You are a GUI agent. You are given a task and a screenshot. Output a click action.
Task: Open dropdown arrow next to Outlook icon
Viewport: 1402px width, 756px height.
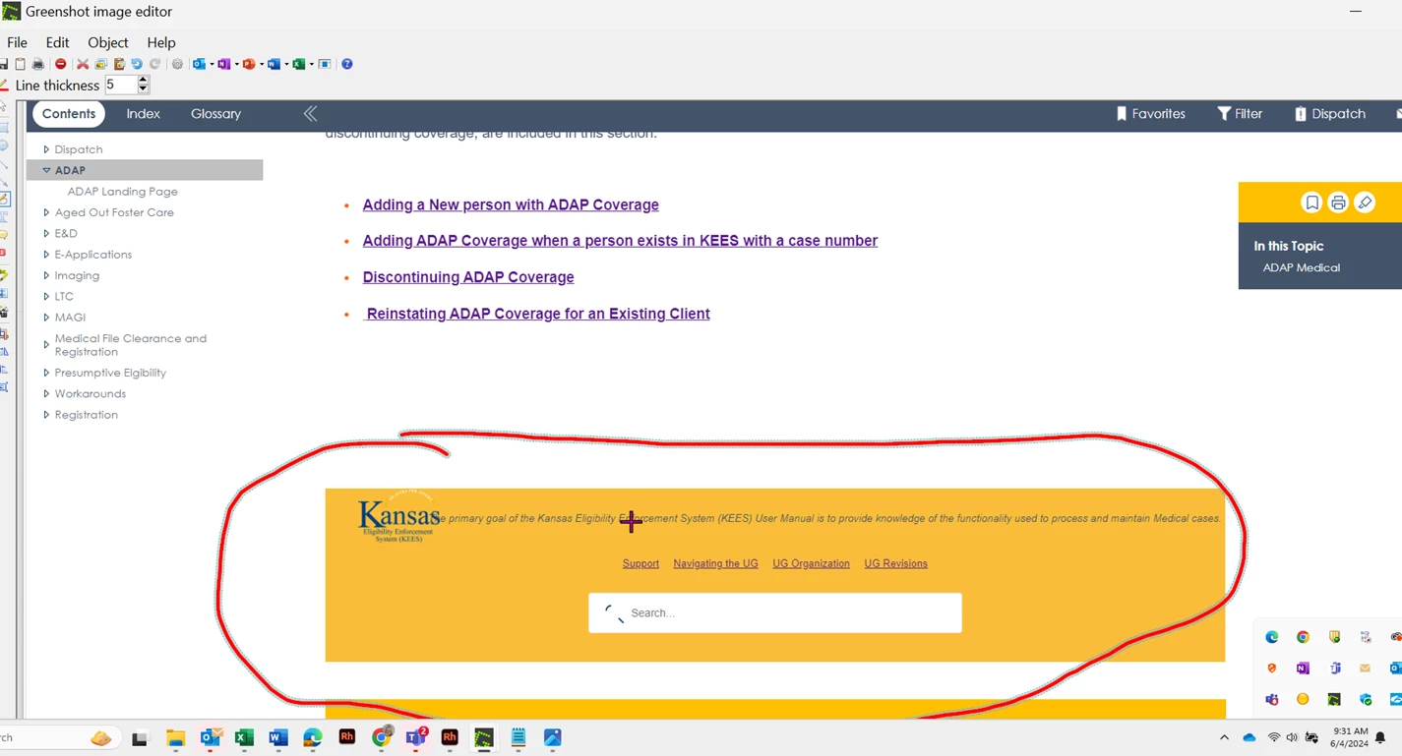coord(212,65)
